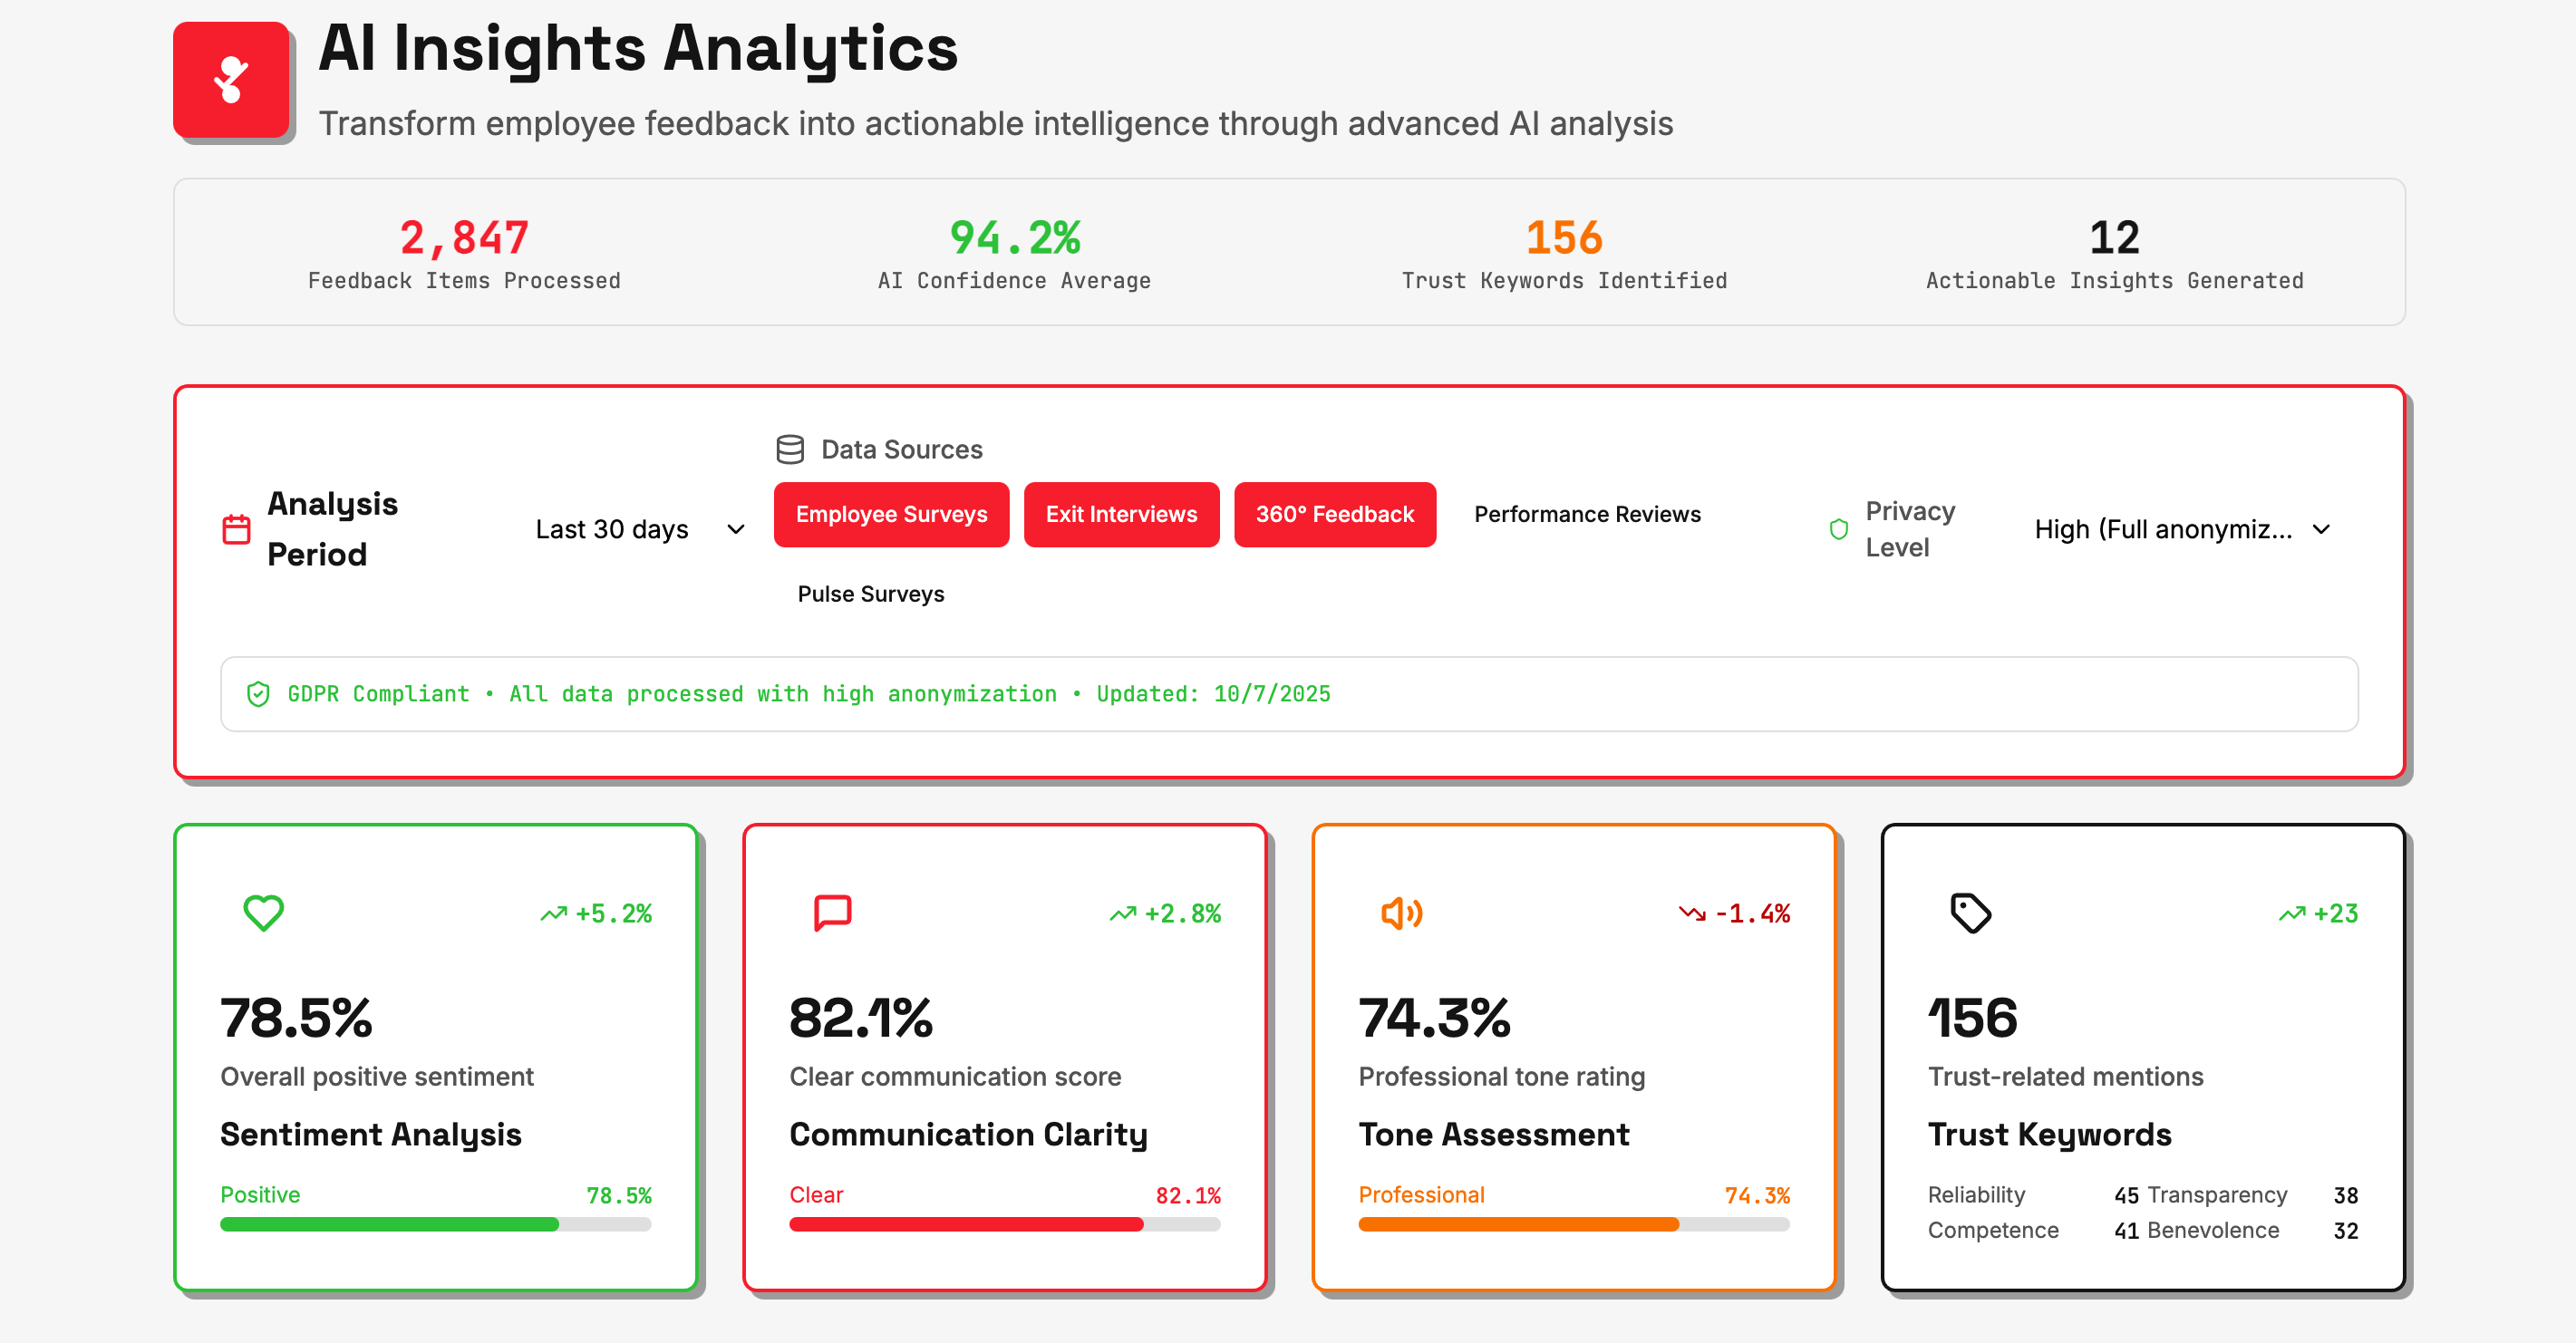
Task: Select the speech bubble icon on Communication Clarity card
Action: [832, 912]
